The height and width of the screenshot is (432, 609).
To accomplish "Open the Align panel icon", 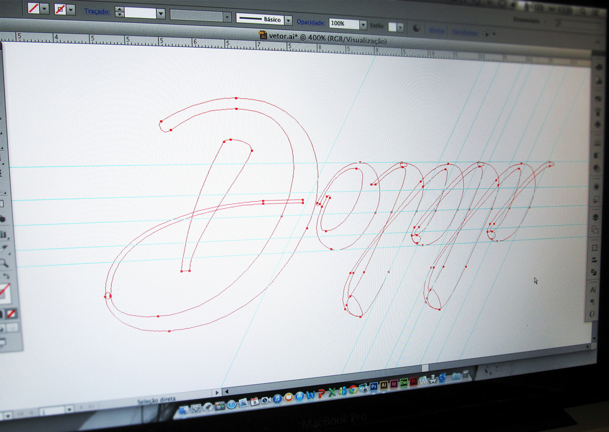I will (x=594, y=260).
